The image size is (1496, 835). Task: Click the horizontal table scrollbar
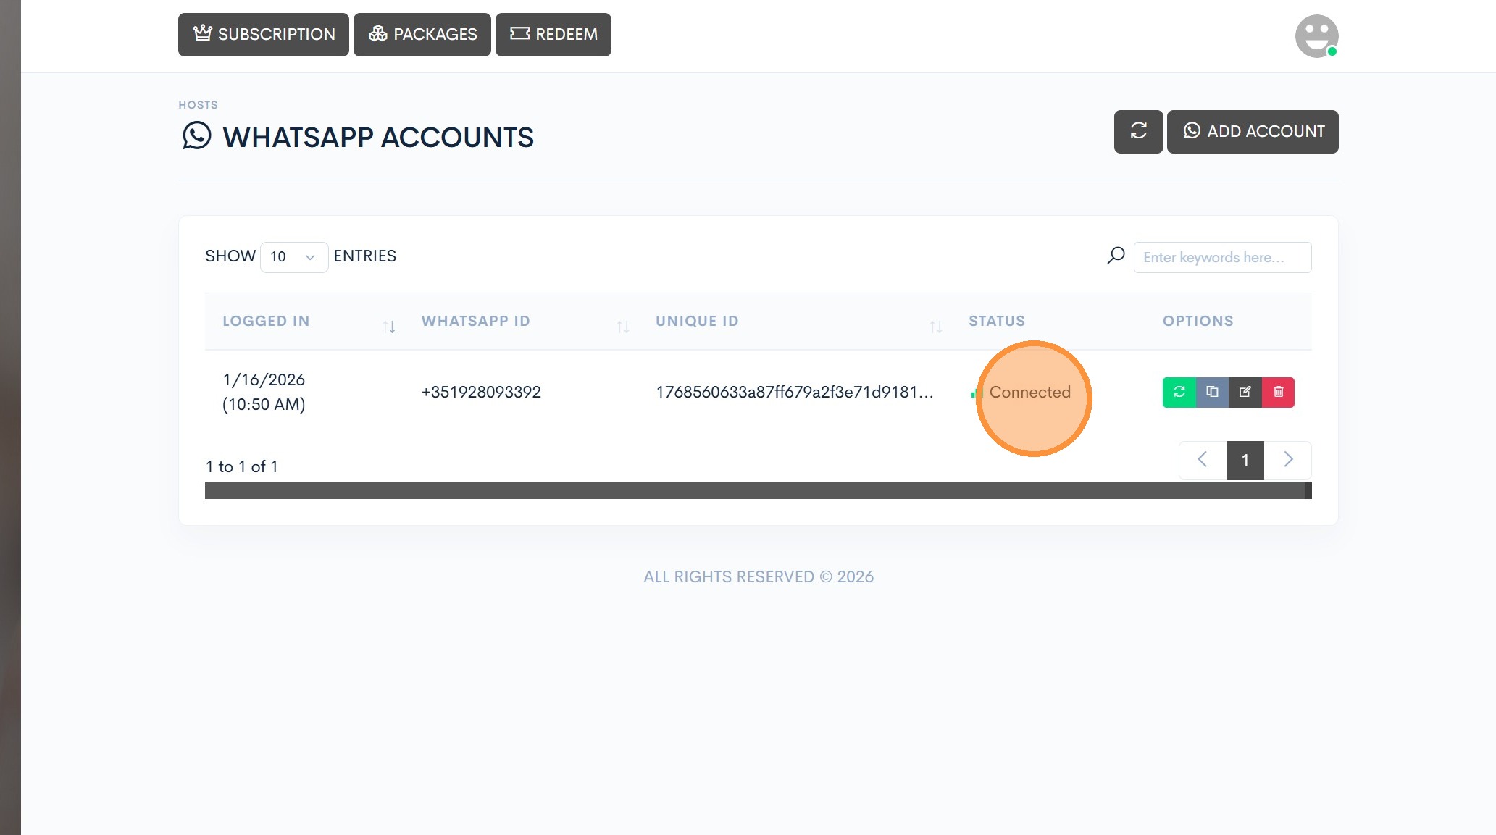tap(753, 491)
